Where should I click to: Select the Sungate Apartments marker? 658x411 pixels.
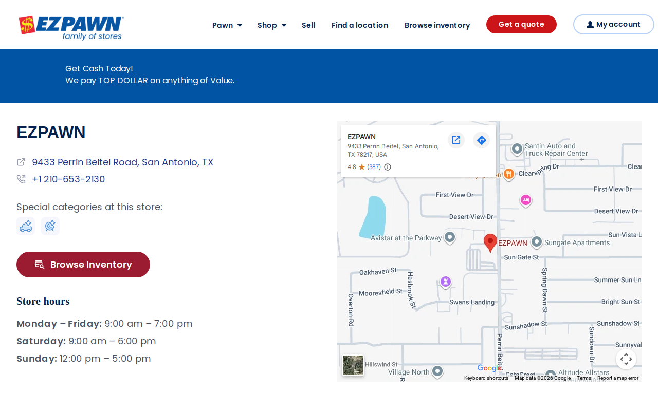537,242
